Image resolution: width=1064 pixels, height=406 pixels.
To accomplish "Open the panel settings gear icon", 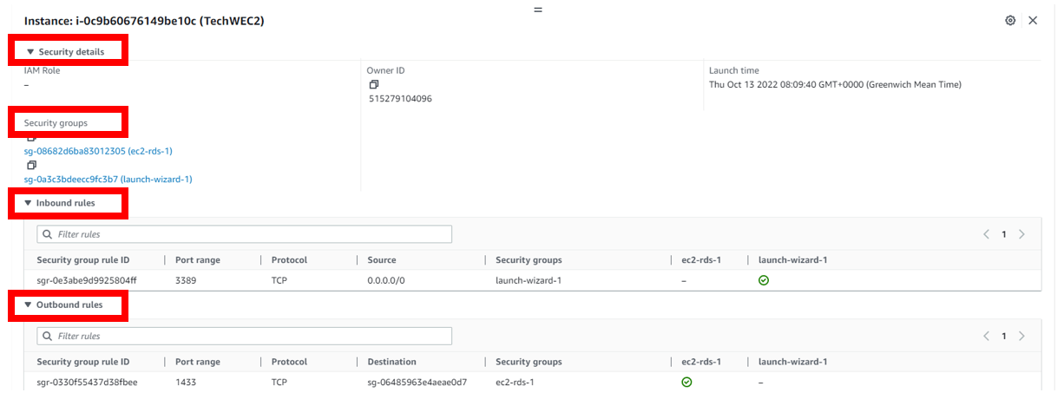I will pos(1010,21).
